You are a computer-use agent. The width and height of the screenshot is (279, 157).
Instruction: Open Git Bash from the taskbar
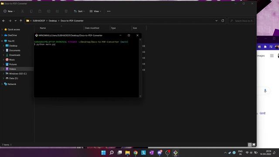[x=175, y=153]
